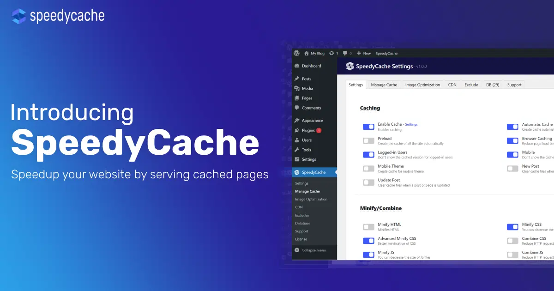The image size is (554, 291).
Task: Click the speedycache brand logo top left
Action: point(58,16)
